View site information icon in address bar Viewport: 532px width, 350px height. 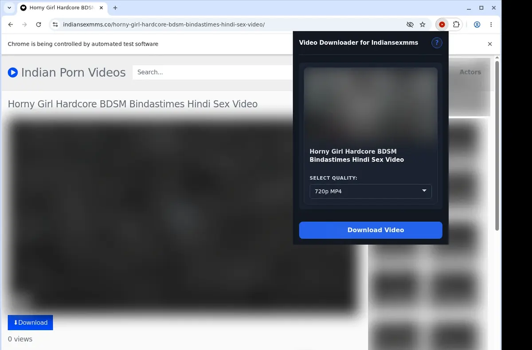(x=55, y=24)
